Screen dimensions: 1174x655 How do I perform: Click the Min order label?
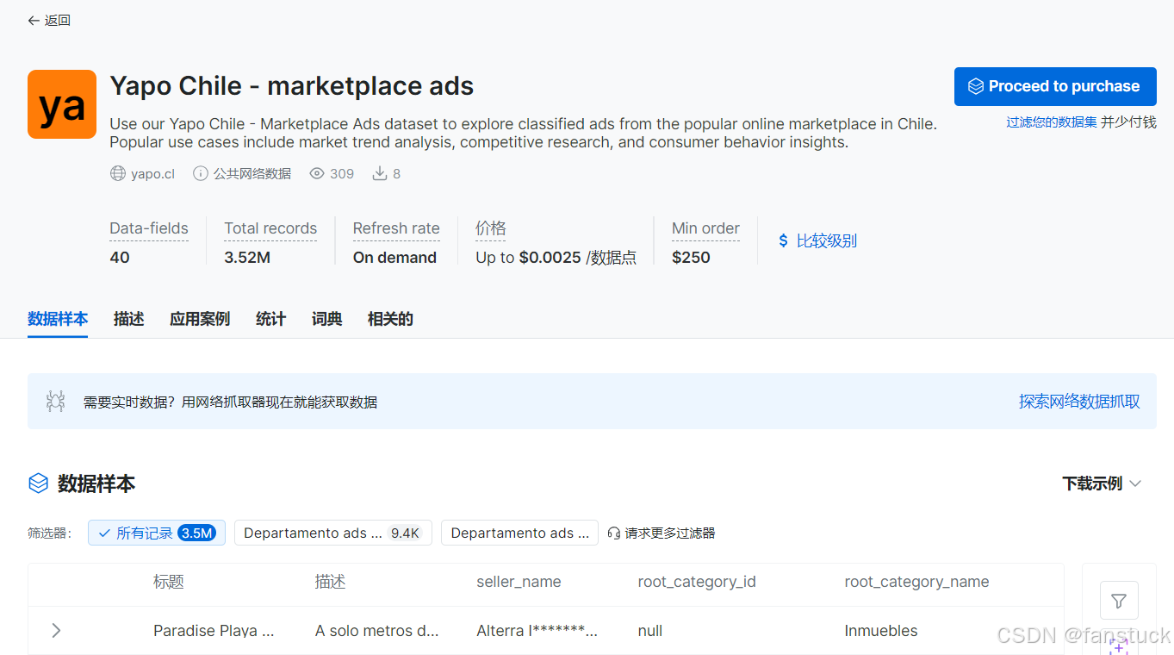[x=705, y=228]
